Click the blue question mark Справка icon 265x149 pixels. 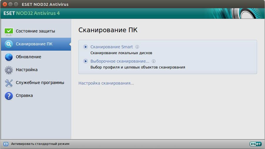(x=9, y=96)
